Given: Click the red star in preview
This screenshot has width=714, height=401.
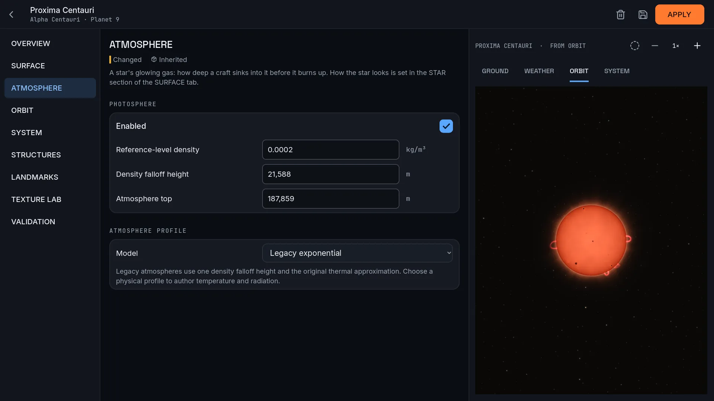Looking at the screenshot, I should 591,240.
